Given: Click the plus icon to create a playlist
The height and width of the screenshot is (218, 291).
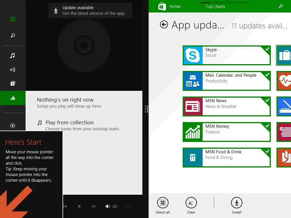Looking at the screenshot, I should [13, 125].
